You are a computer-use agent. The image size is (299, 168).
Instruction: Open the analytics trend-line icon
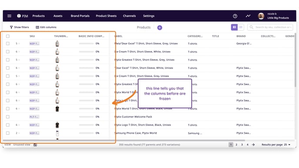click(248, 16)
